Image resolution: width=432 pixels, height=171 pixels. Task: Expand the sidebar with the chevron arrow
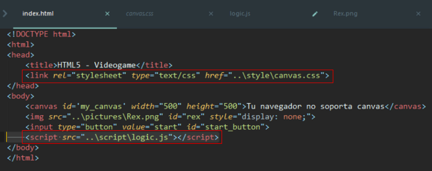[5, 14]
